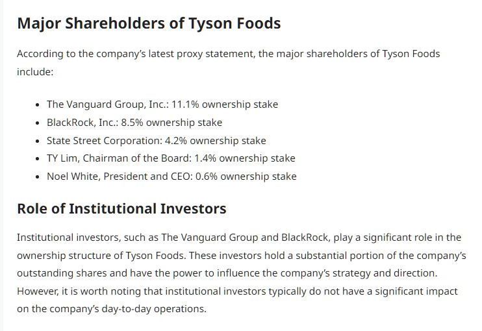Click the bullet before Noel White
Image resolution: width=482 pixels, height=331 pixels.
pos(37,177)
